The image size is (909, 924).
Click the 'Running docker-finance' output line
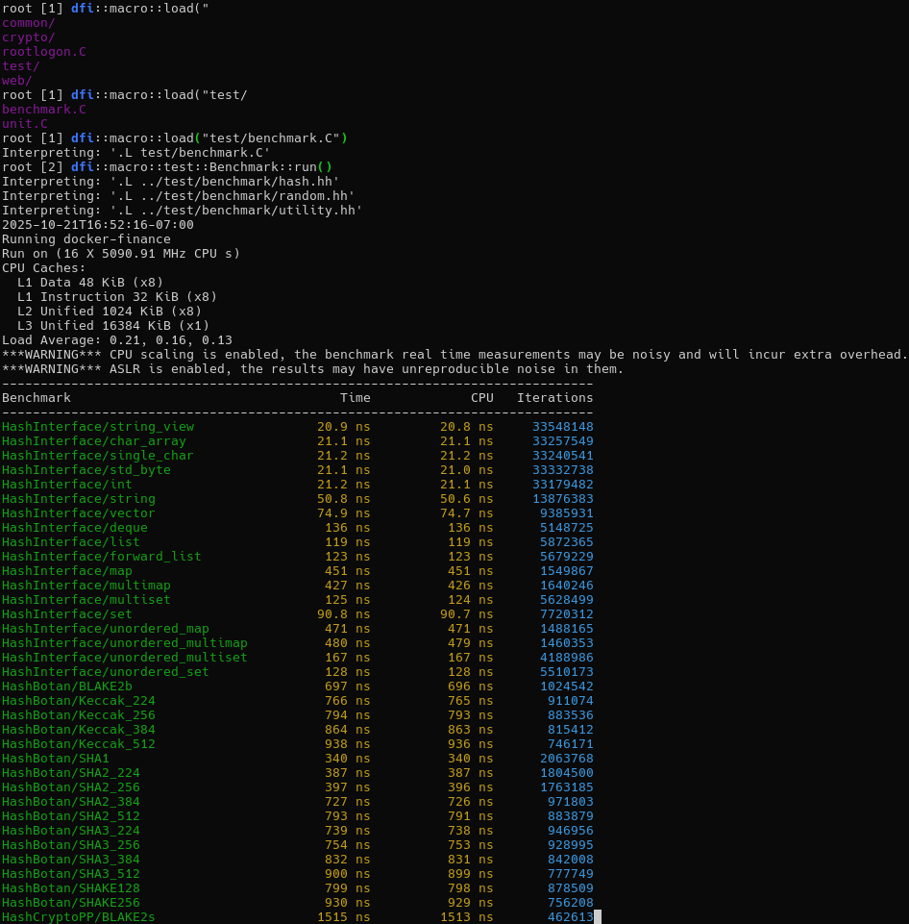86,238
